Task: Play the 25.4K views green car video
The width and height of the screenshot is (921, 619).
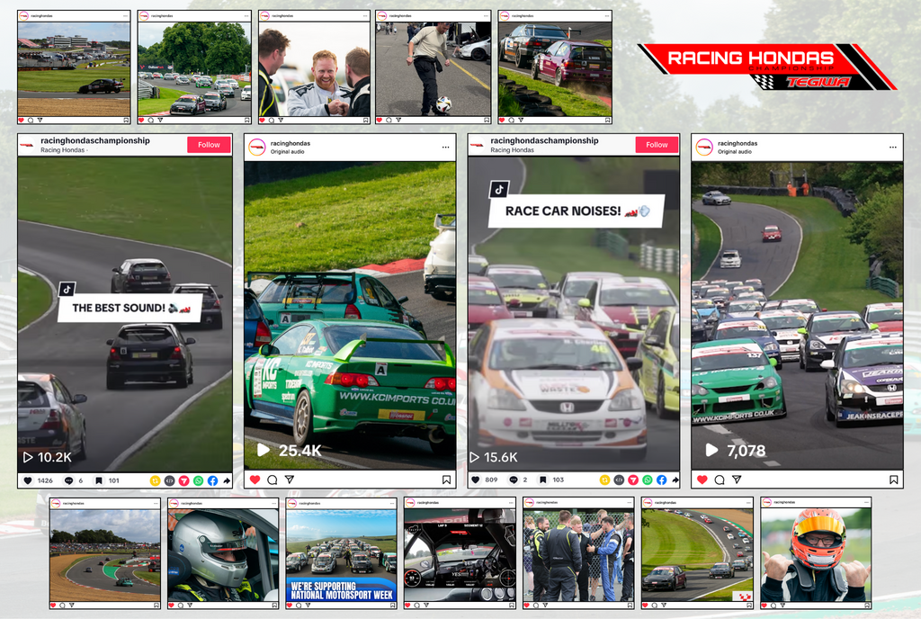Action: click(264, 449)
